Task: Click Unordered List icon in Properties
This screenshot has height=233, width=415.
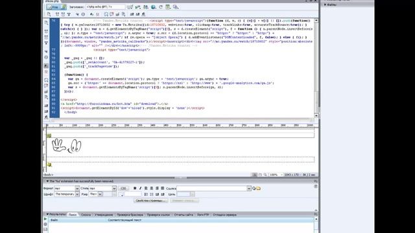Action: [x=146, y=194]
